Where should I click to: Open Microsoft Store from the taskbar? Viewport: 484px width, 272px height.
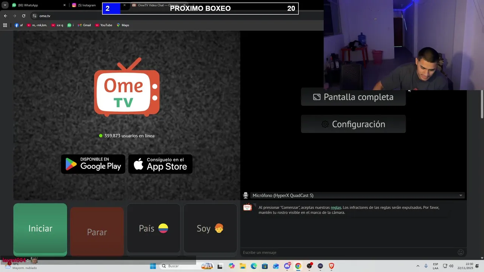click(x=265, y=266)
